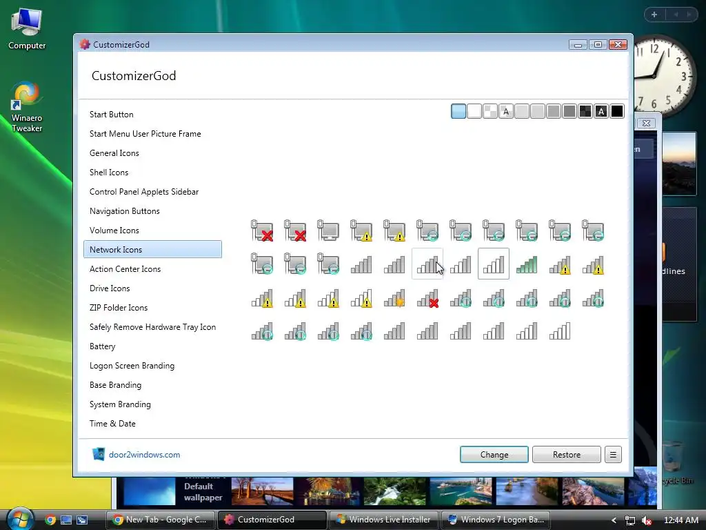Open the Computer desktop icon
This screenshot has width=706, height=530.
[x=27, y=28]
